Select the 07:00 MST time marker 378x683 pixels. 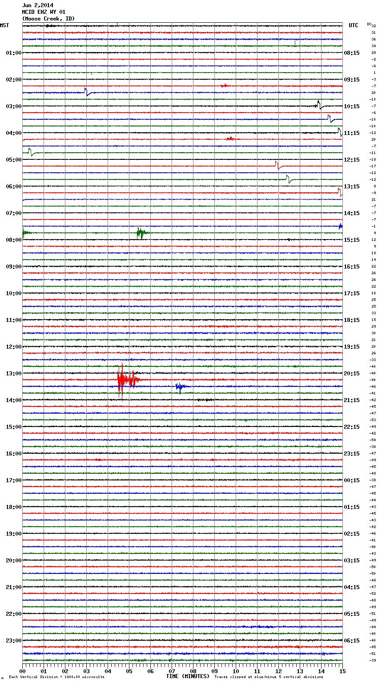[13, 213]
